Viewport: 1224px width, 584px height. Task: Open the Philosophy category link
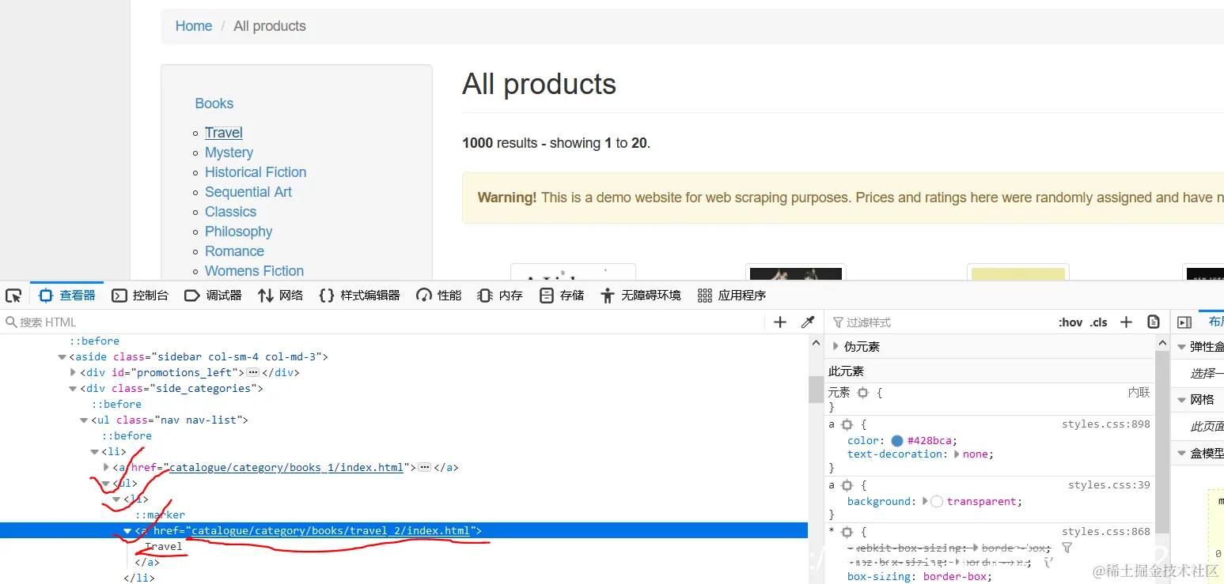pyautogui.click(x=239, y=232)
